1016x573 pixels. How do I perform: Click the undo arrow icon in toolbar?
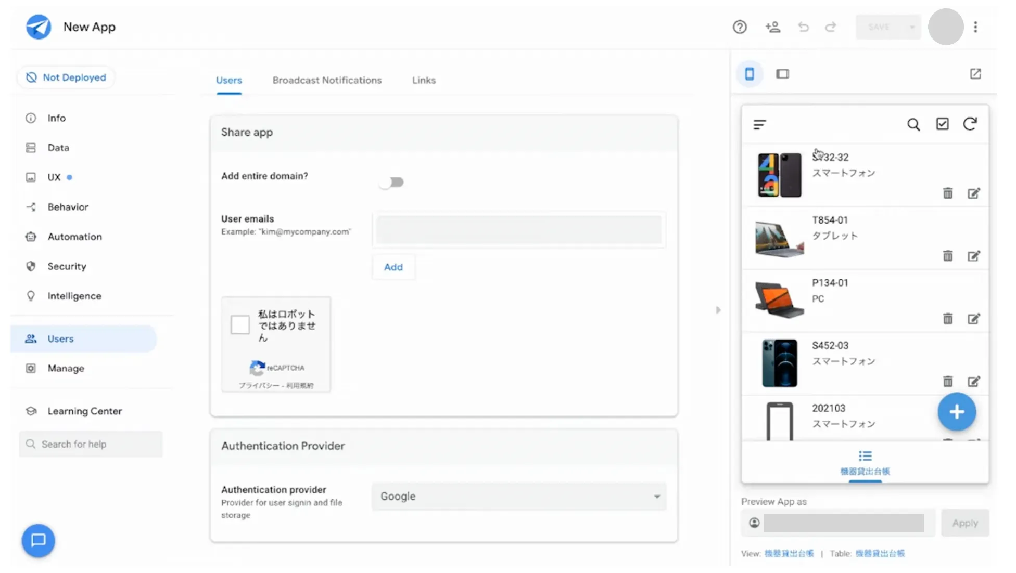[804, 27]
